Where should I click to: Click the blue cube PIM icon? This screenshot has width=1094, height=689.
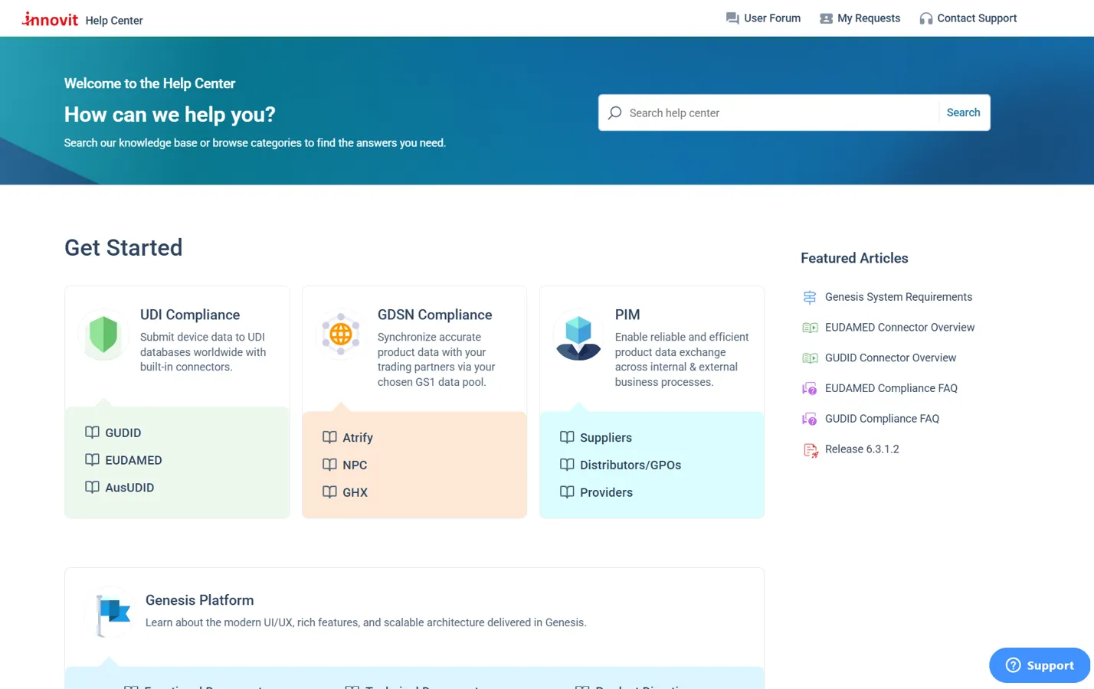click(578, 338)
